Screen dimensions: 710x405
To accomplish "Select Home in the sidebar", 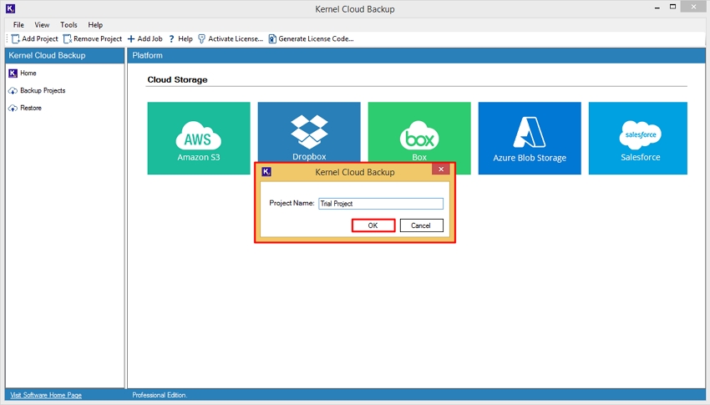I will tap(23, 73).
